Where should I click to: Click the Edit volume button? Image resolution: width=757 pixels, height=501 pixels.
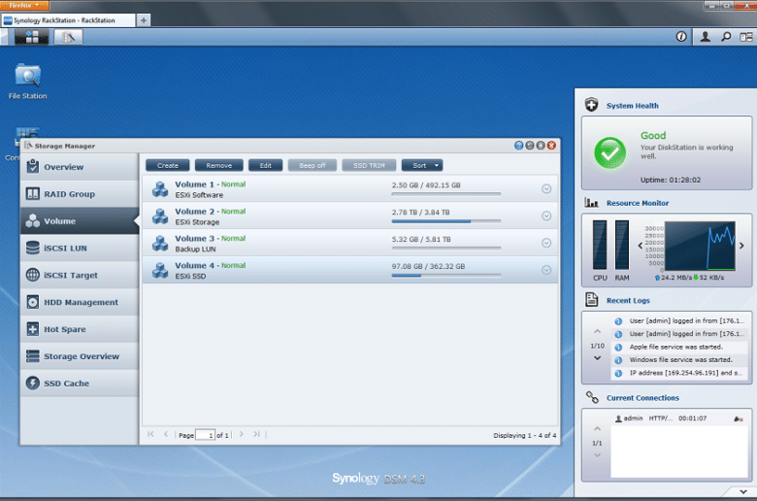tap(266, 165)
